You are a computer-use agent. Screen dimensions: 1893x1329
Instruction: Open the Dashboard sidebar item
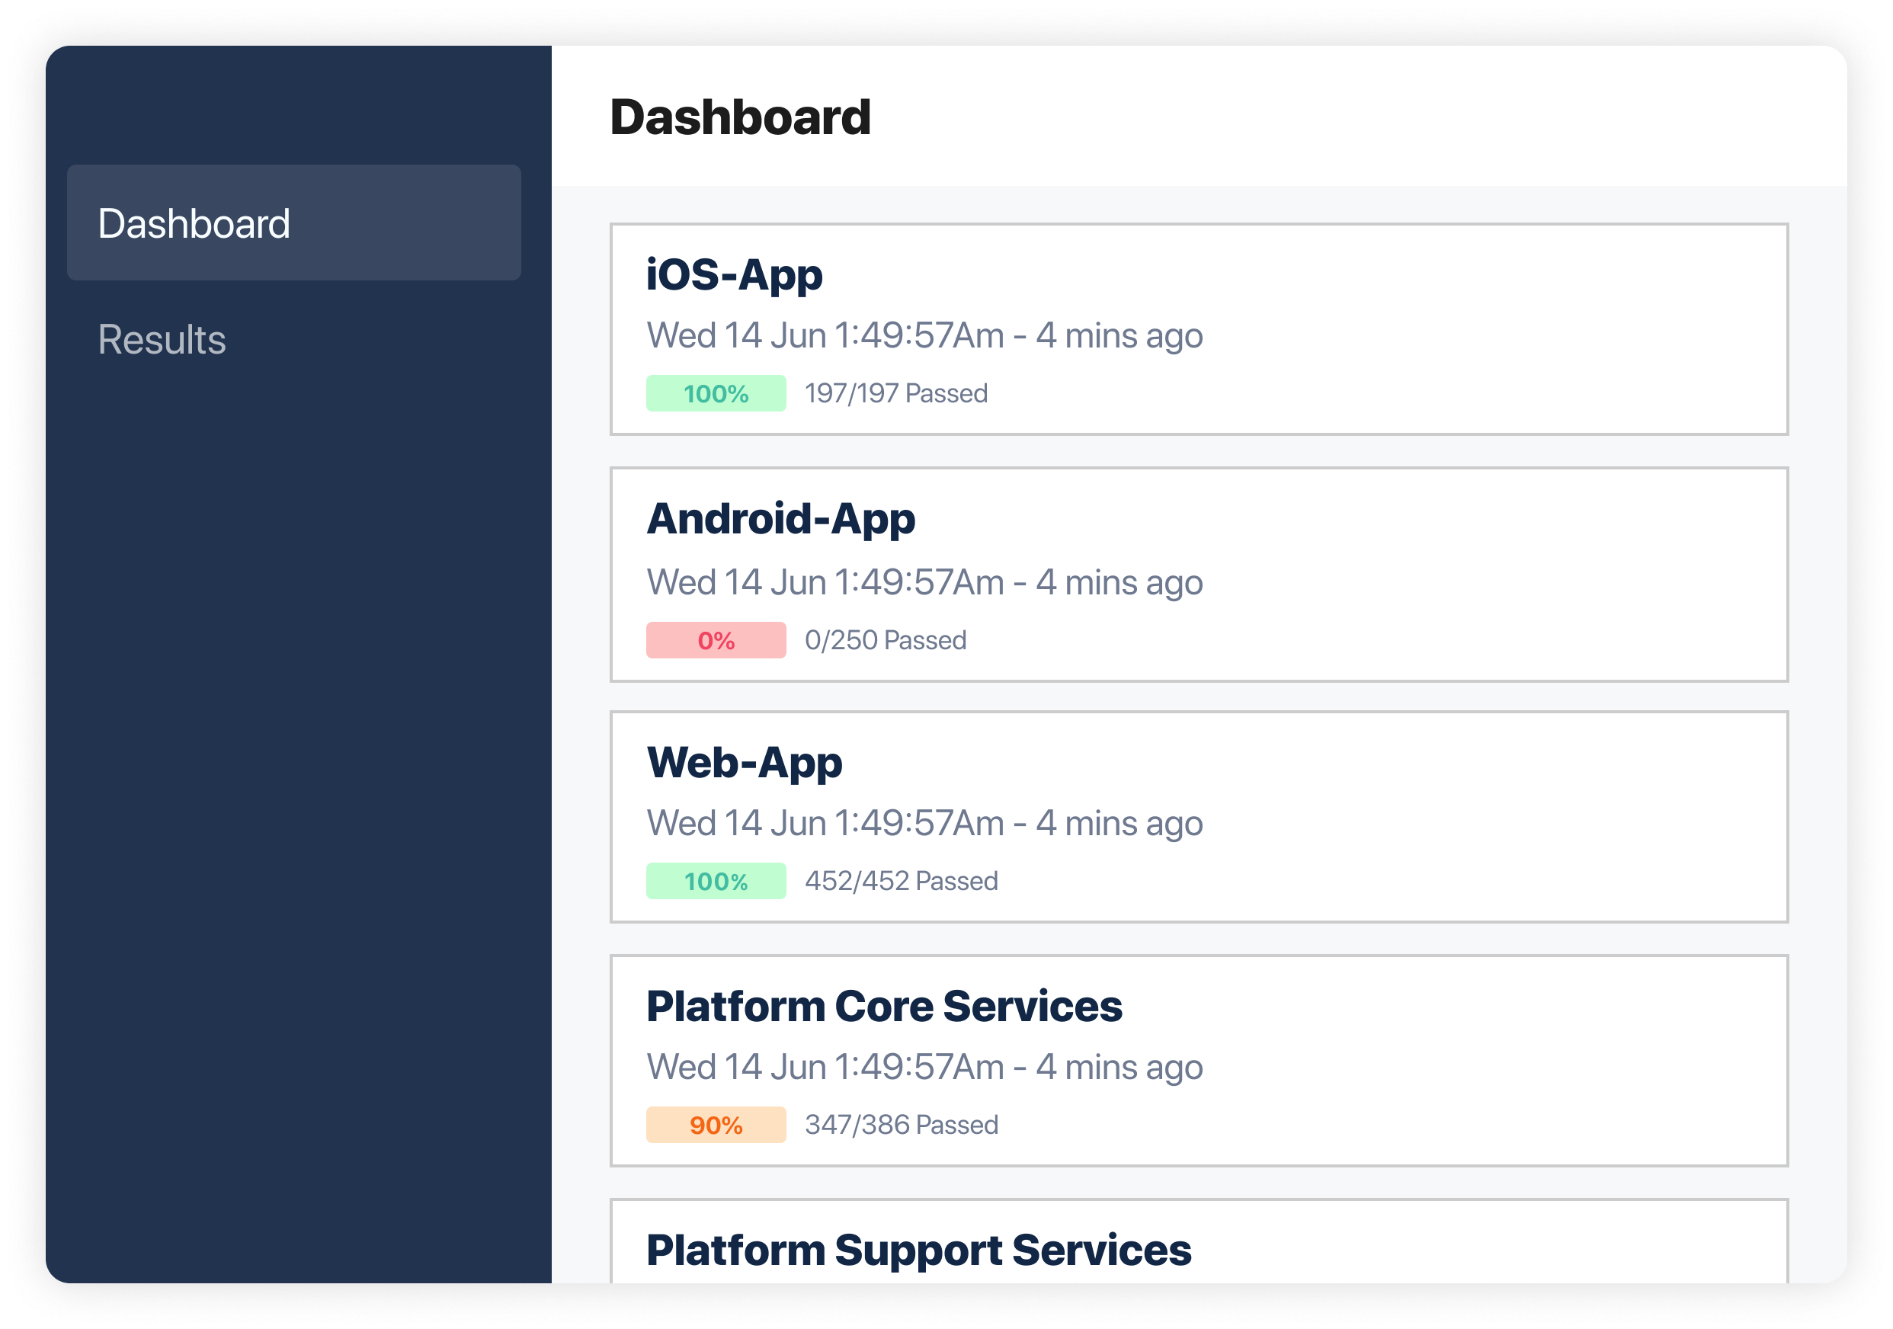point(293,223)
